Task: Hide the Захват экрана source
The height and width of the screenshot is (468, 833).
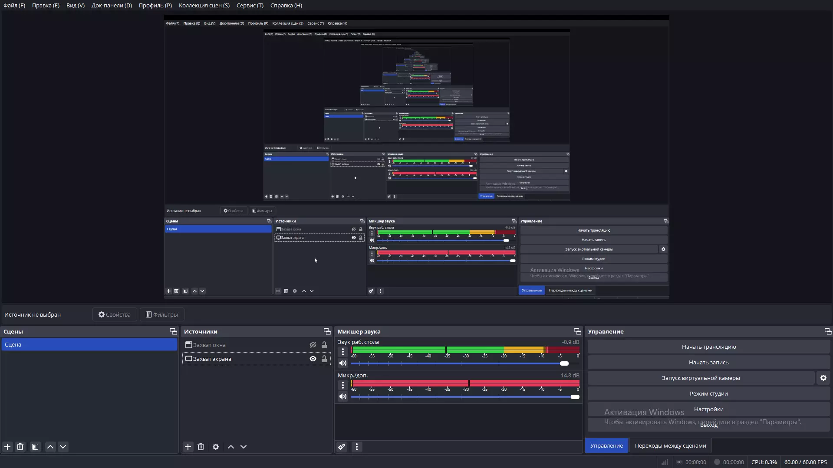Action: 313,359
